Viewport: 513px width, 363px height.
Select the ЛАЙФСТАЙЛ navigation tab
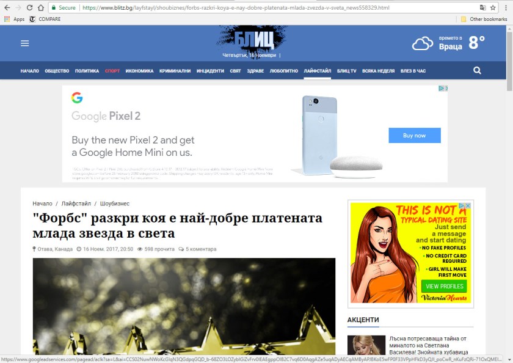pos(317,71)
